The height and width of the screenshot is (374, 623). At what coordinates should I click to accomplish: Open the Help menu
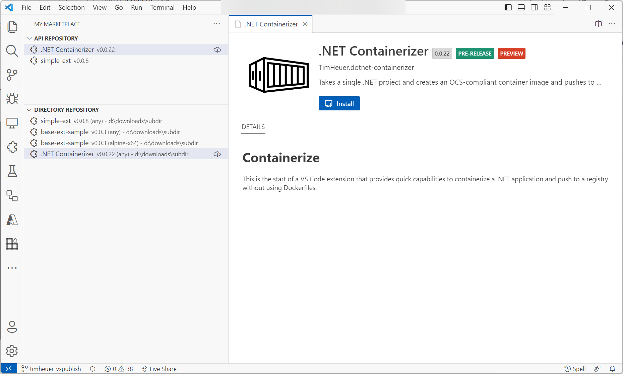(189, 7)
